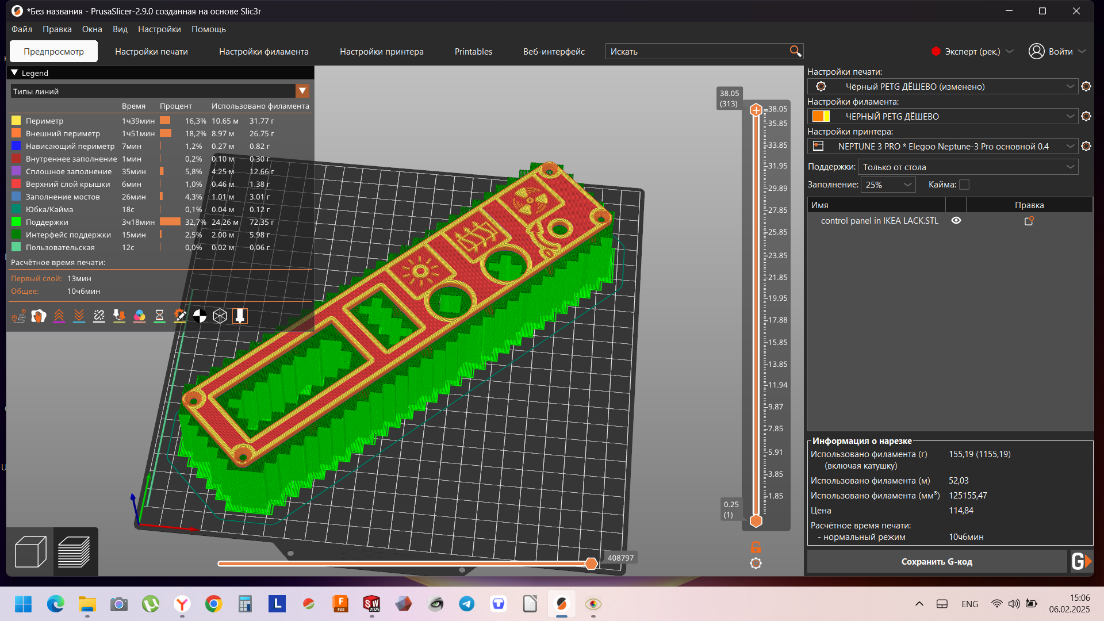
Task: Click the search magnifier icon
Action: coord(795,51)
